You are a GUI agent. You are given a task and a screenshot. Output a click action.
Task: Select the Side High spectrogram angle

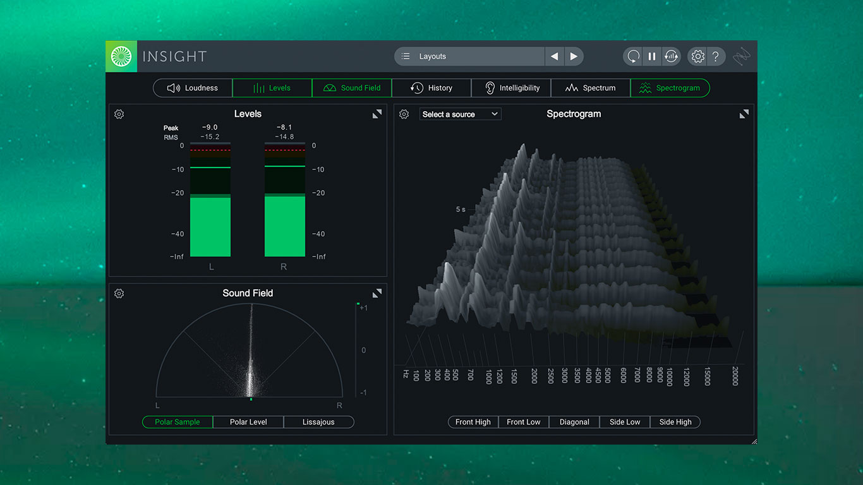[675, 422]
